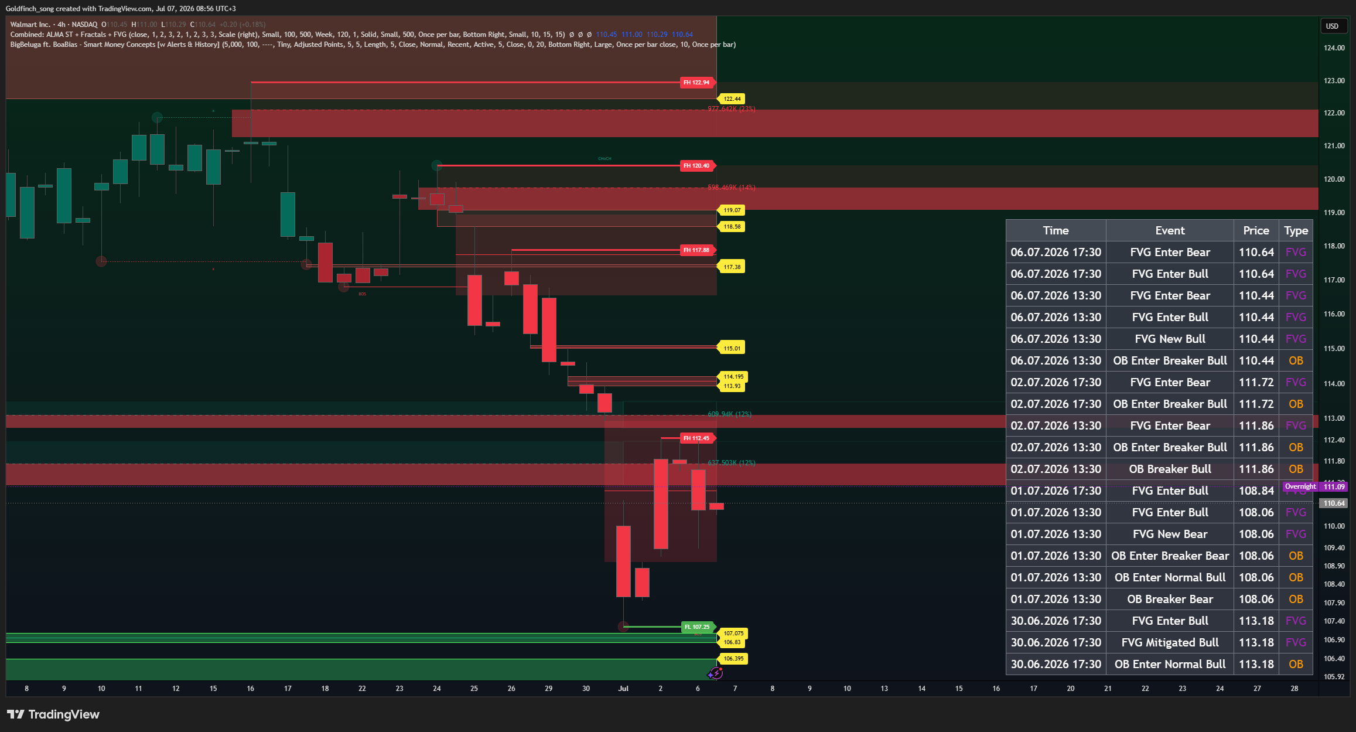Click the FH 120.40 fractal high label

tap(696, 166)
